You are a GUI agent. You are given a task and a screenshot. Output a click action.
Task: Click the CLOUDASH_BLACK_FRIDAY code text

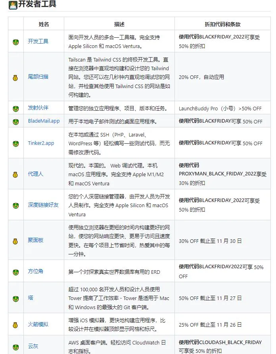(230, 342)
